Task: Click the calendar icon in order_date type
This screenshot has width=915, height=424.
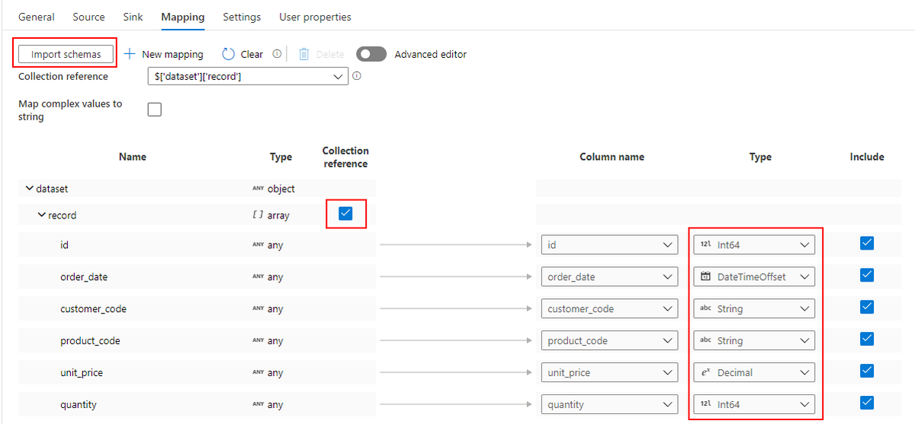Action: pyautogui.click(x=705, y=277)
